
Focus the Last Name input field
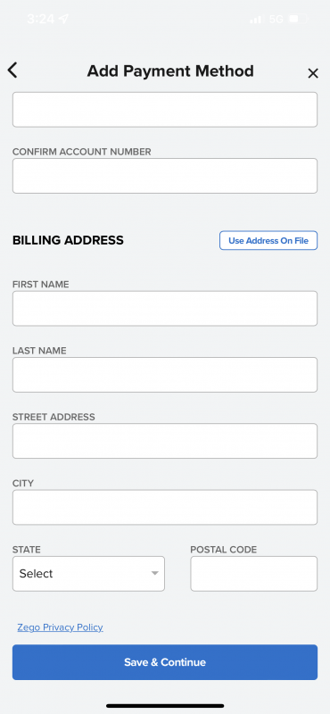(x=165, y=375)
